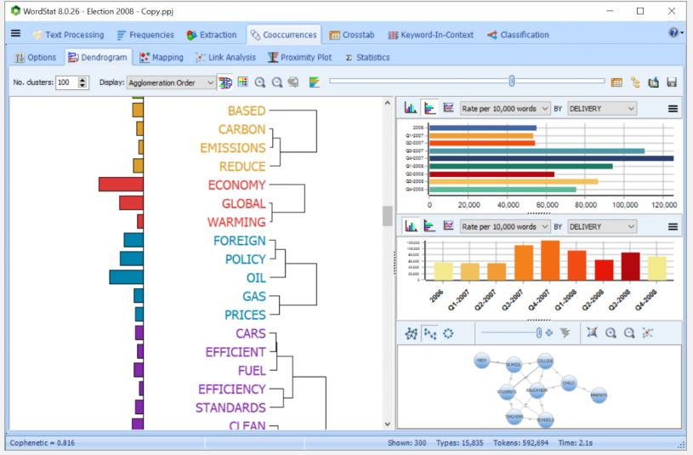Toggle the colored dendrogram clusters button
Screen dimensions: 693x455
[x=225, y=82]
